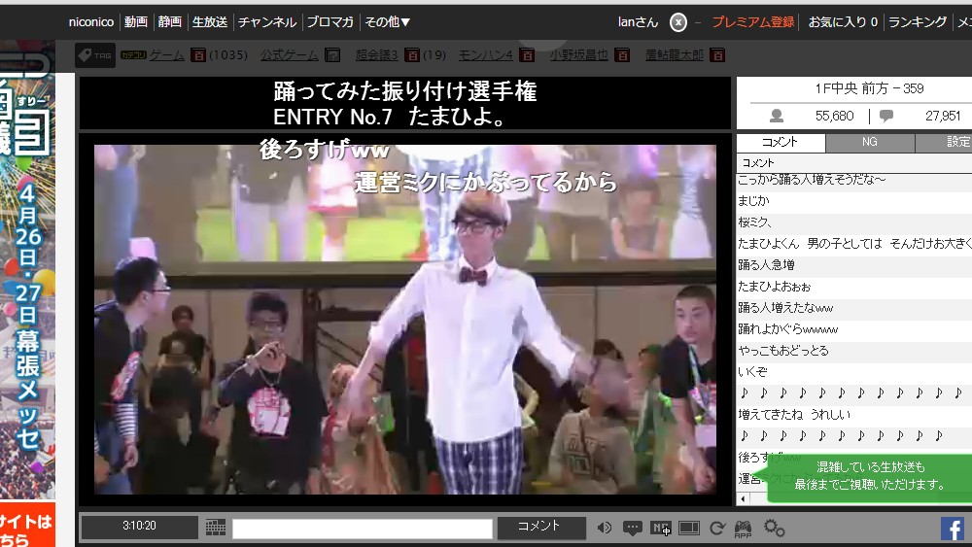Open the ブロマガ menu item
The image size is (972, 547).
click(330, 22)
